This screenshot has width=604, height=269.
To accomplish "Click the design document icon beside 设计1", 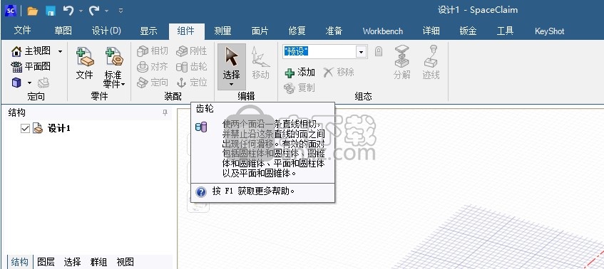I will [x=38, y=128].
